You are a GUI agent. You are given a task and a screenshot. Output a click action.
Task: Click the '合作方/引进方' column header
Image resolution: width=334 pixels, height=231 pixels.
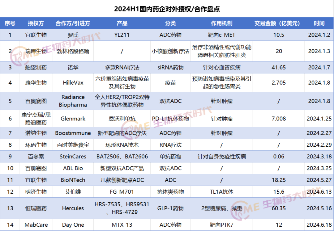click(73, 23)
